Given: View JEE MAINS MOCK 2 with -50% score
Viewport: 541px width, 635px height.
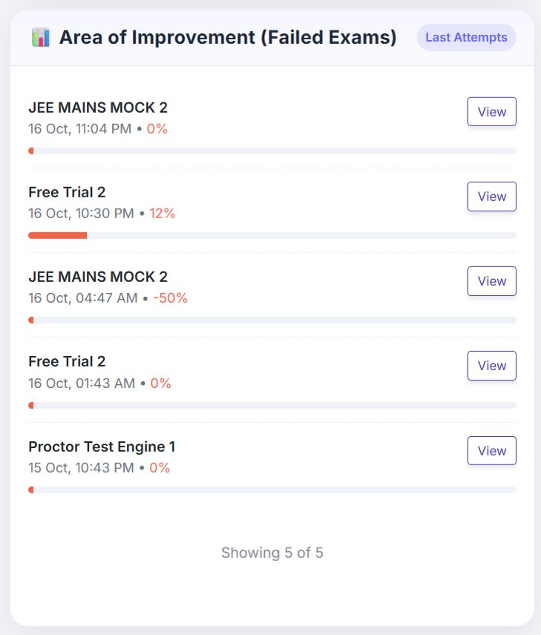Looking at the screenshot, I should [491, 281].
